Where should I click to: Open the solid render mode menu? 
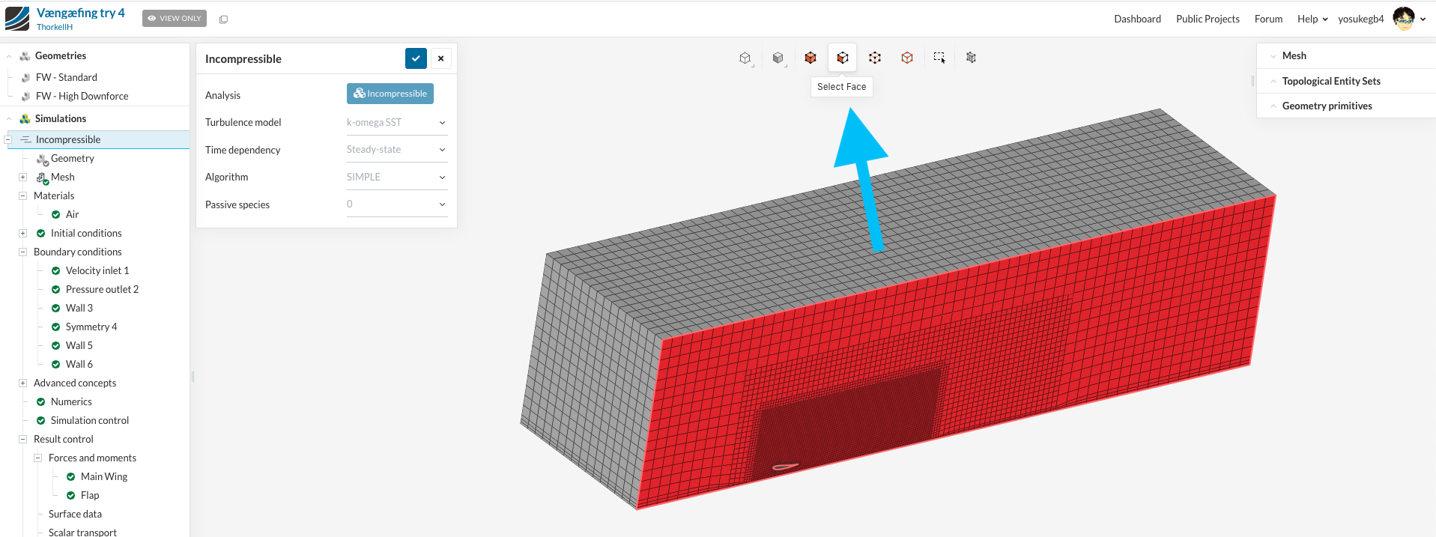778,58
